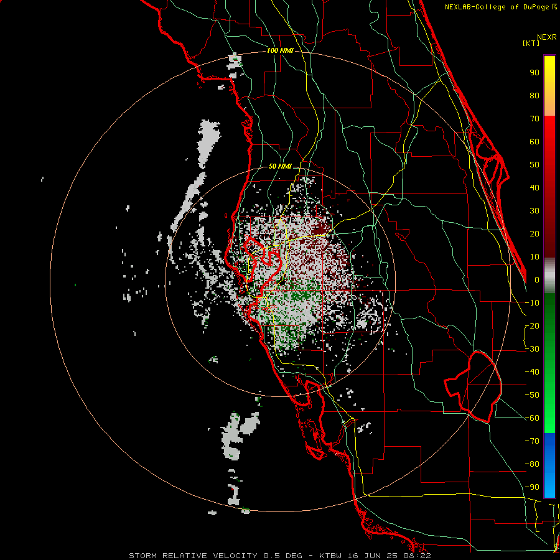The image size is (560, 560).
Task: Select the -50 value on velocity scale
Action: point(532,394)
